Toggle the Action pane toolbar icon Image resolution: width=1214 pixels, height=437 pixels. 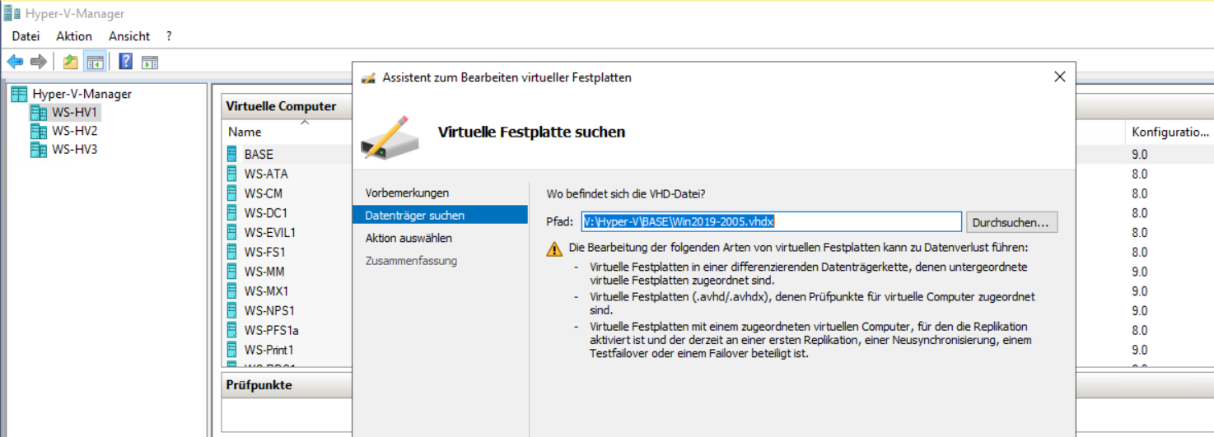[x=149, y=62]
